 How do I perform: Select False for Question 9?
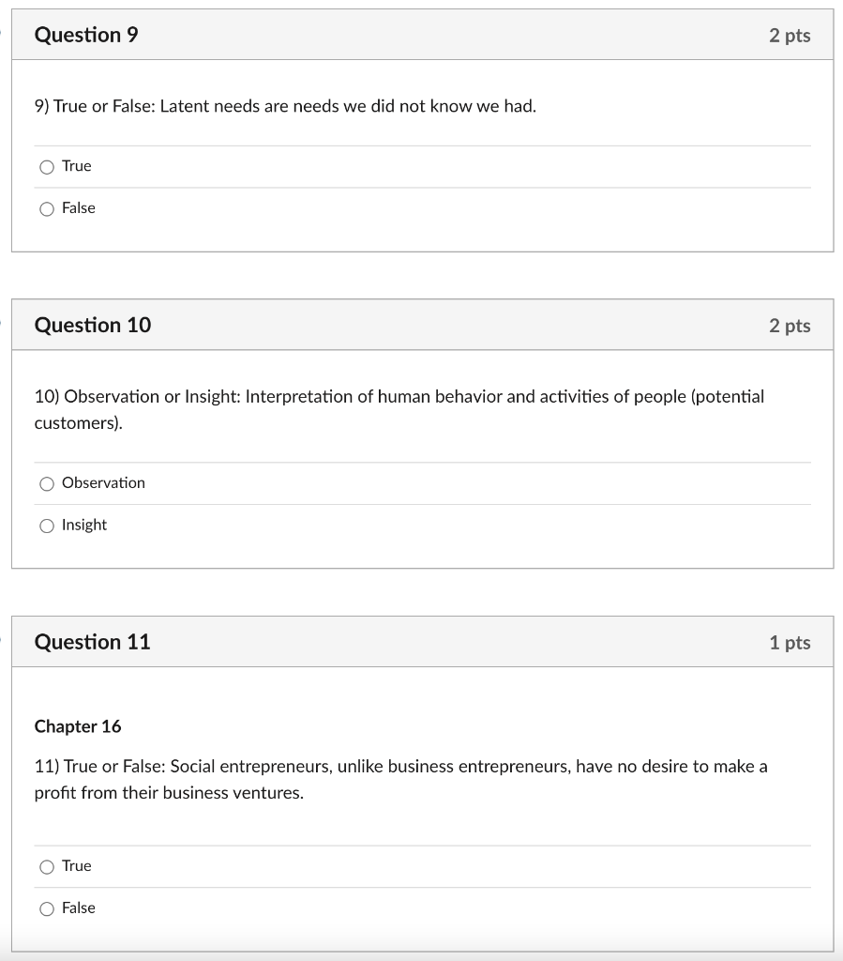tap(47, 208)
